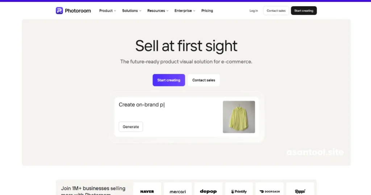Viewport: 371px width, 195px height.
Task: Expand the Enterprise menu
Action: click(185, 11)
